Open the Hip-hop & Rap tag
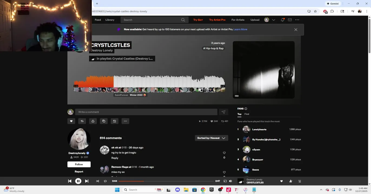 coord(214,48)
